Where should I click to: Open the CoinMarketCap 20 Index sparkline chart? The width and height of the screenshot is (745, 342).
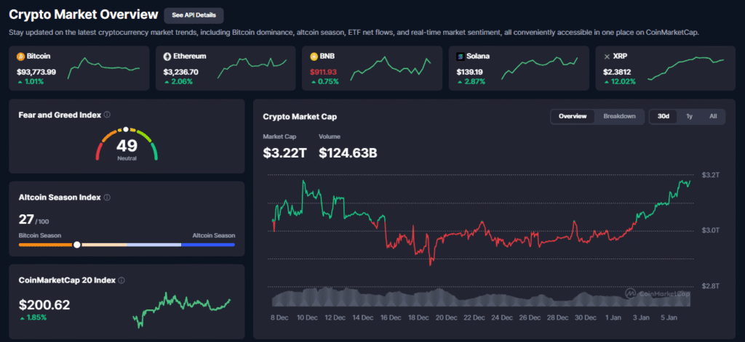click(x=182, y=307)
